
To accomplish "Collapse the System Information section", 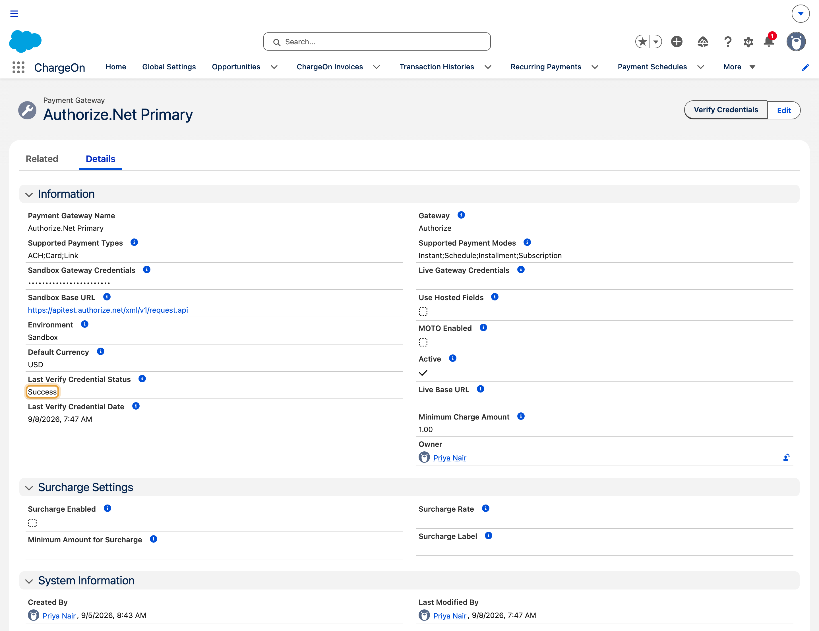I will [x=29, y=581].
